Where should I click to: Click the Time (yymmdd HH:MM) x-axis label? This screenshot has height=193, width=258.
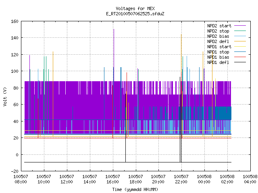click(x=135, y=189)
